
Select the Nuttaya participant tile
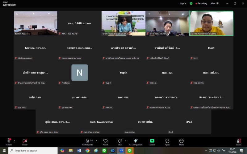(80, 73)
